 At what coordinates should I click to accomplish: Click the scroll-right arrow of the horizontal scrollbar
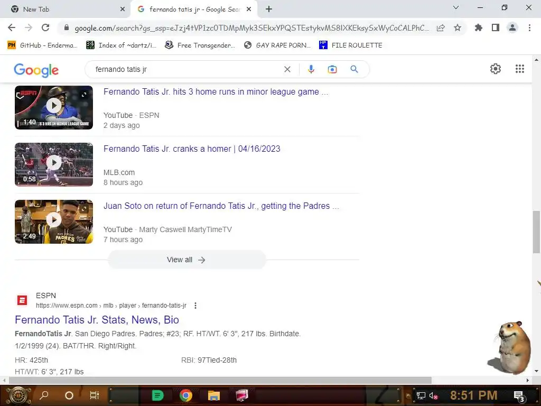pyautogui.click(x=528, y=380)
